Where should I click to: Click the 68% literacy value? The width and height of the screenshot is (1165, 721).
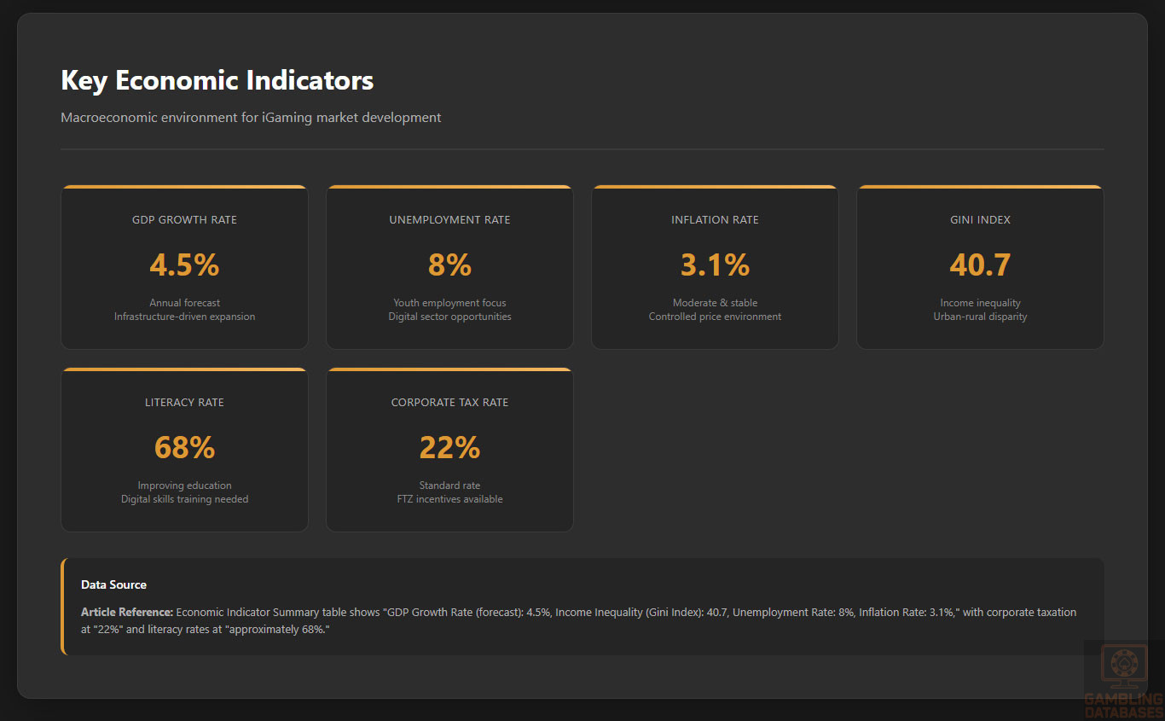click(184, 447)
